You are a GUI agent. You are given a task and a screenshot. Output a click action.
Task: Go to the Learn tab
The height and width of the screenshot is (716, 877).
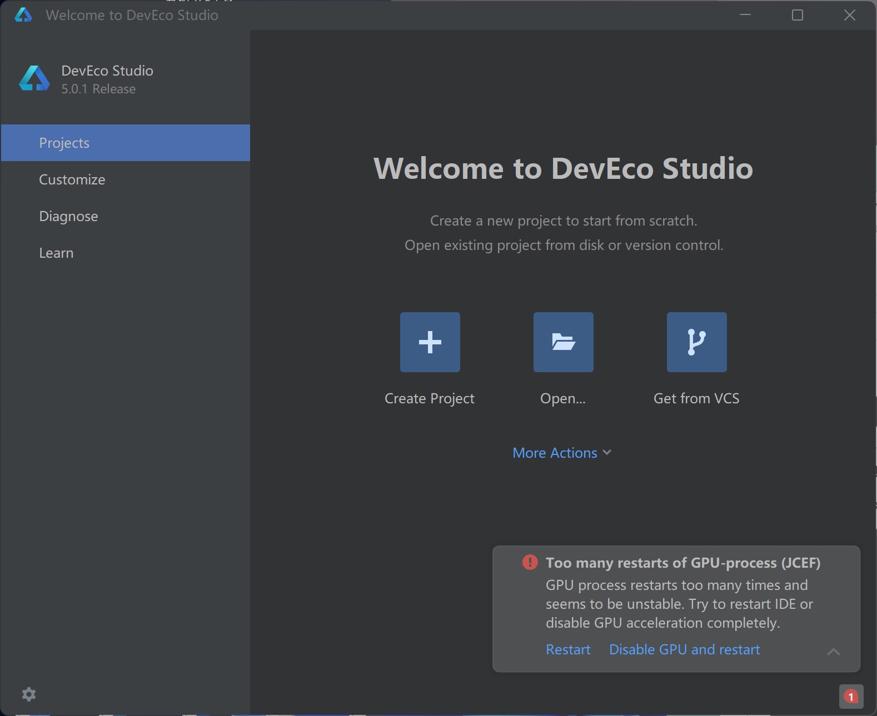[x=126, y=253]
